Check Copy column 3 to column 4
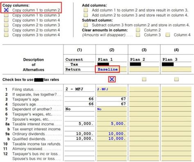 point(6,35)
